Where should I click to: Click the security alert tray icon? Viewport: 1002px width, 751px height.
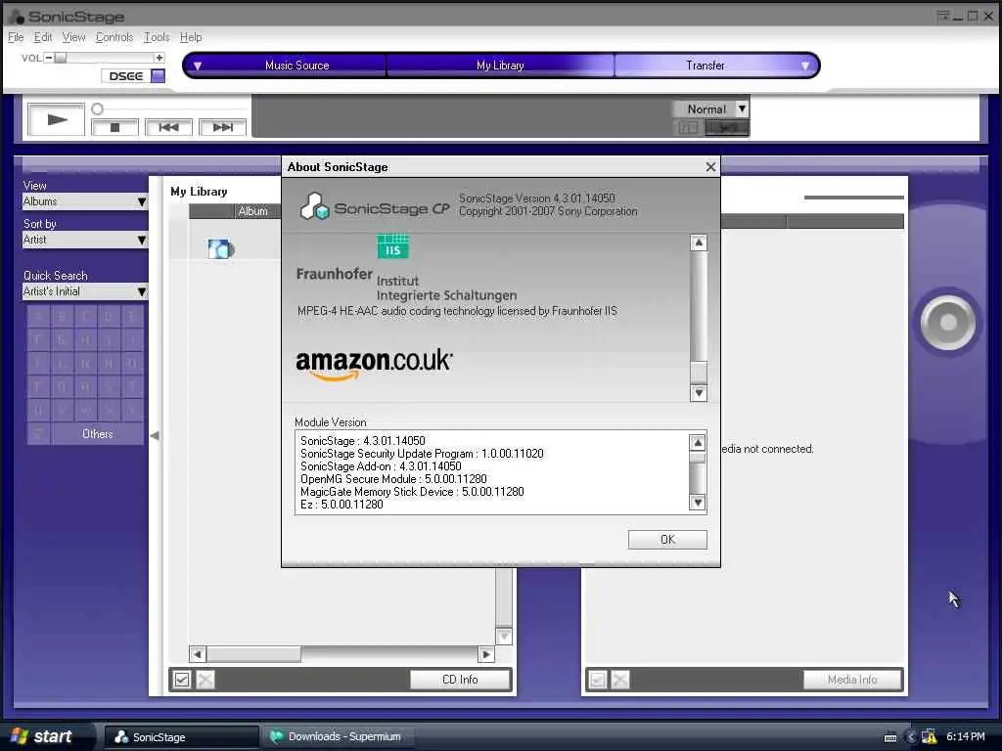pyautogui.click(x=930, y=737)
